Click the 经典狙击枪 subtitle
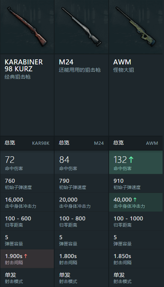The height and width of the screenshot is (287, 164). pos(18,77)
